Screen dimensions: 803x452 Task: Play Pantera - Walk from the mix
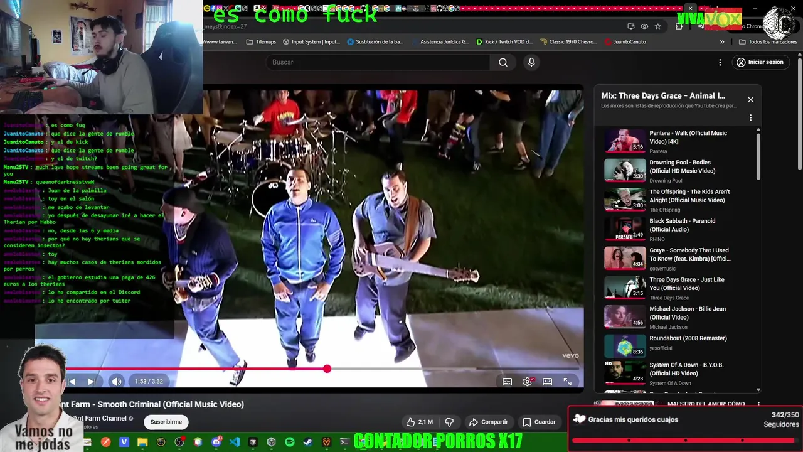(x=675, y=141)
